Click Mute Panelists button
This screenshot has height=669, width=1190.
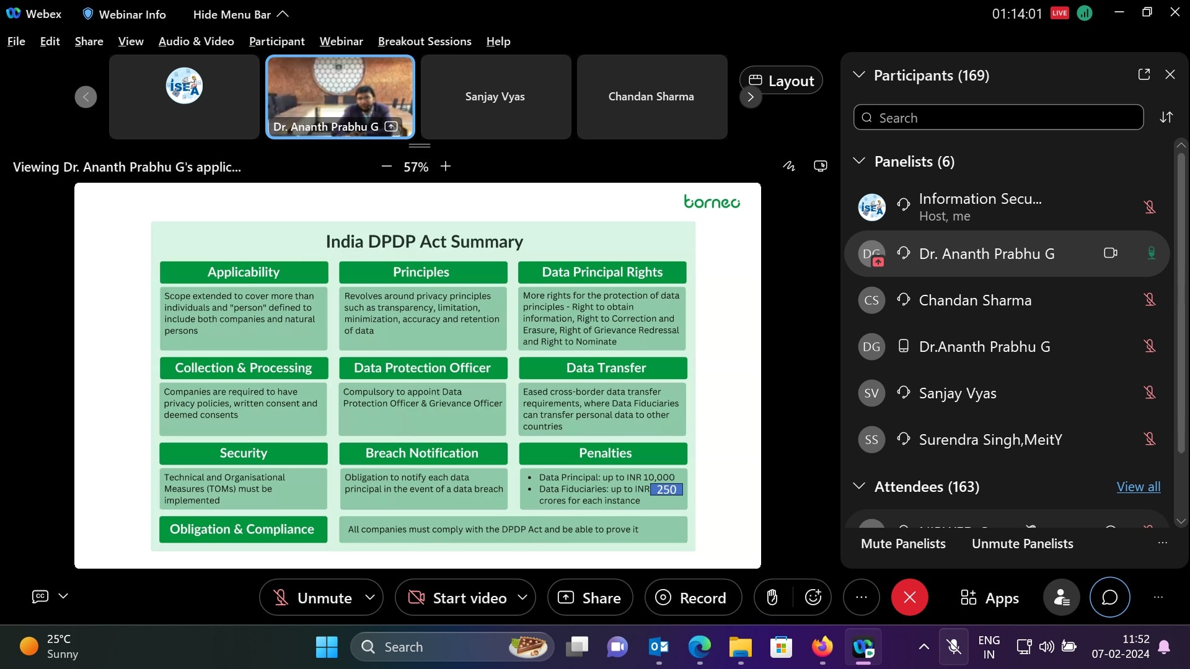click(903, 543)
